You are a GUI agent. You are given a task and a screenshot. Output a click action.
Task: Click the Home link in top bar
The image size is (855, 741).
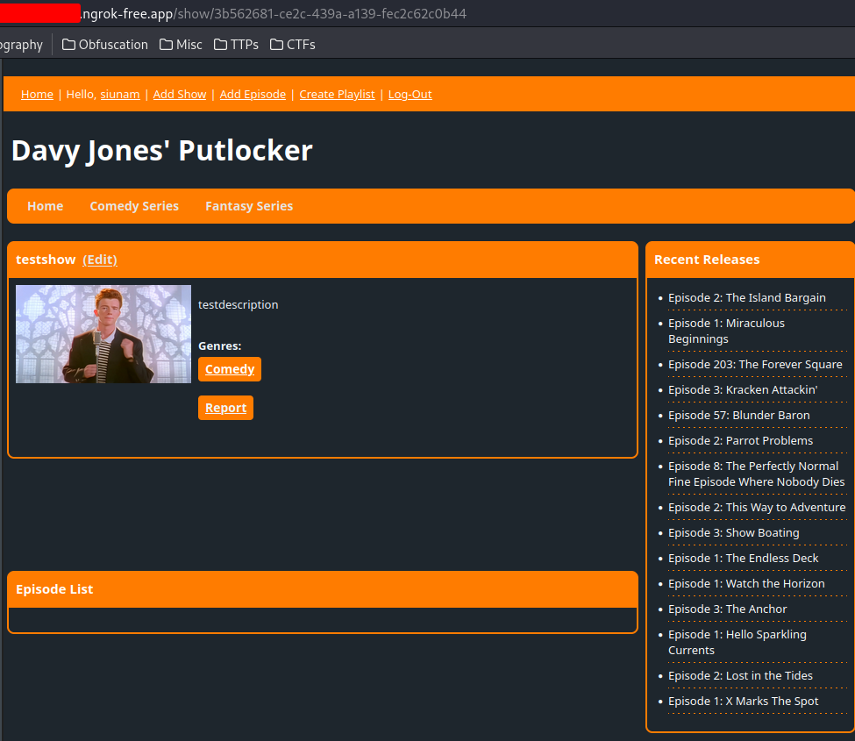[x=37, y=95]
